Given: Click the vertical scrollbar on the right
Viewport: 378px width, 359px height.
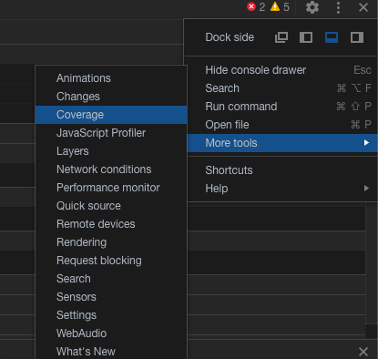Looking at the screenshot, I should [372, 262].
